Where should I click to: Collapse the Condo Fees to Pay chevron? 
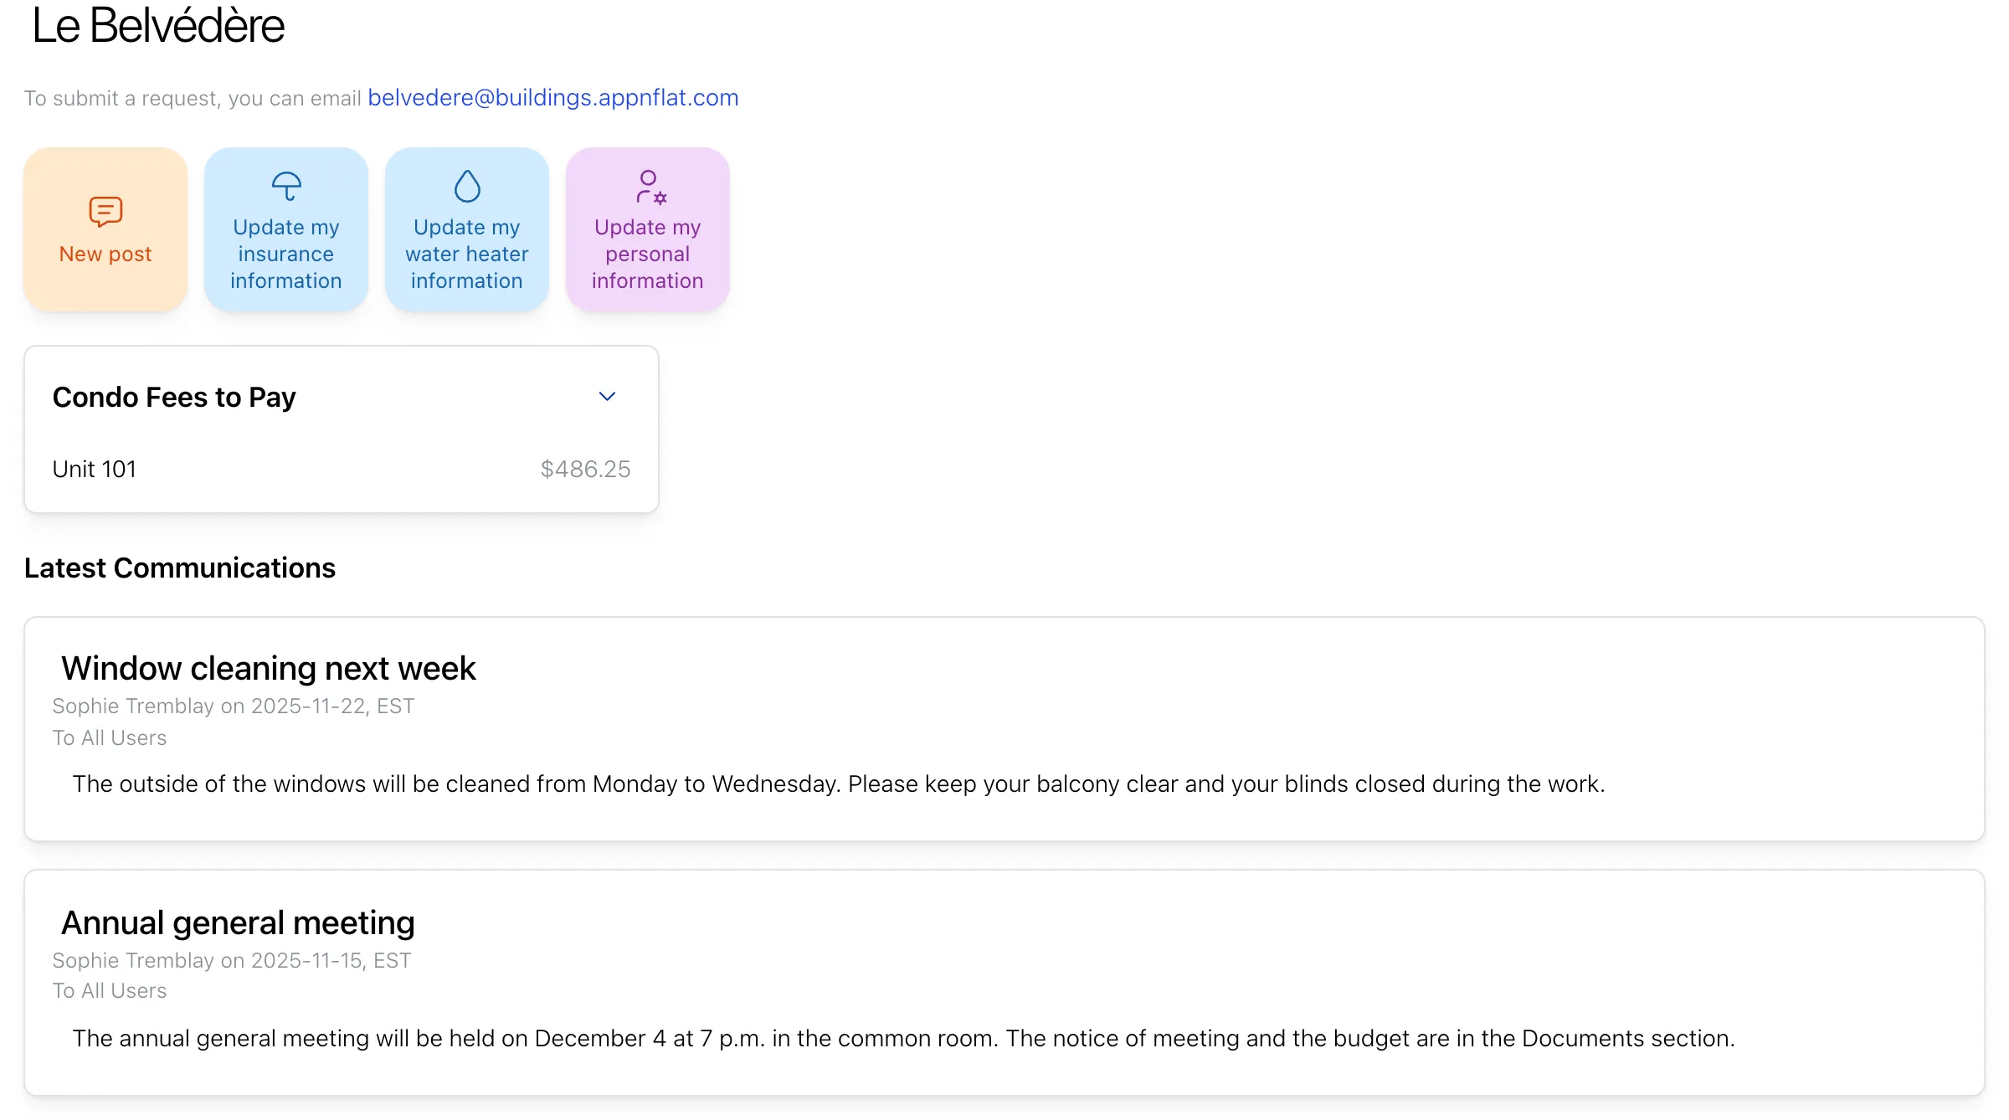608,397
